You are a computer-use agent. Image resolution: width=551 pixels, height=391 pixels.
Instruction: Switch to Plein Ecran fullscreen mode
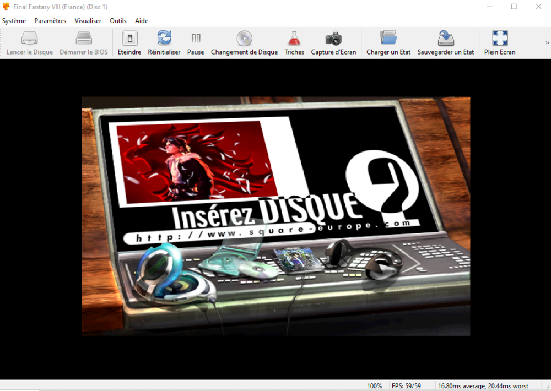(500, 38)
